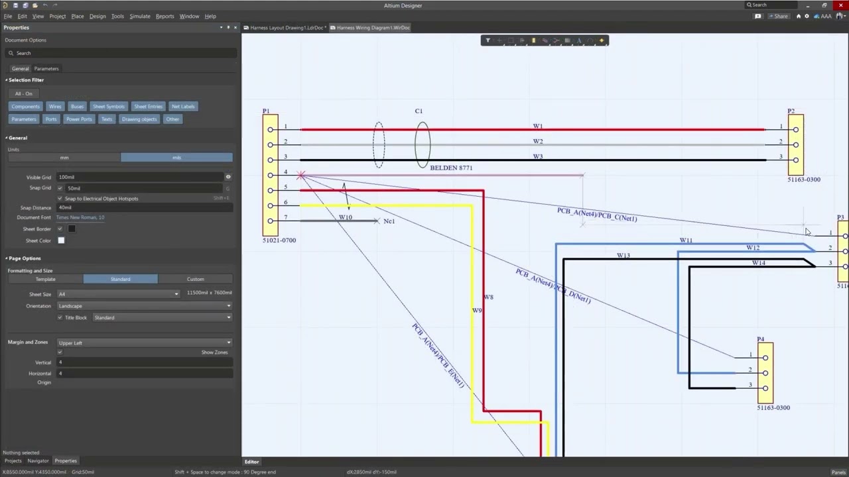This screenshot has height=477, width=849.
Task: Toggle the Visible Grid eye icon
Action: click(x=228, y=177)
